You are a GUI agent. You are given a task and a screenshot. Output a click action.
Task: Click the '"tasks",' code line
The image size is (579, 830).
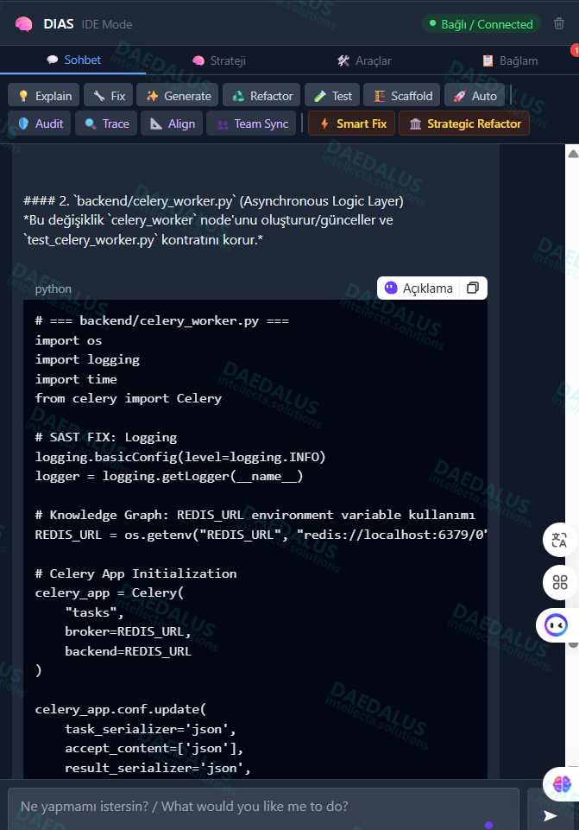pos(94,612)
